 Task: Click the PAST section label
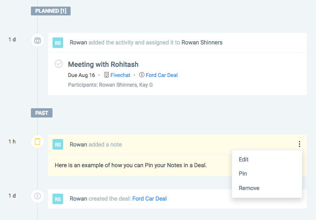click(x=41, y=113)
